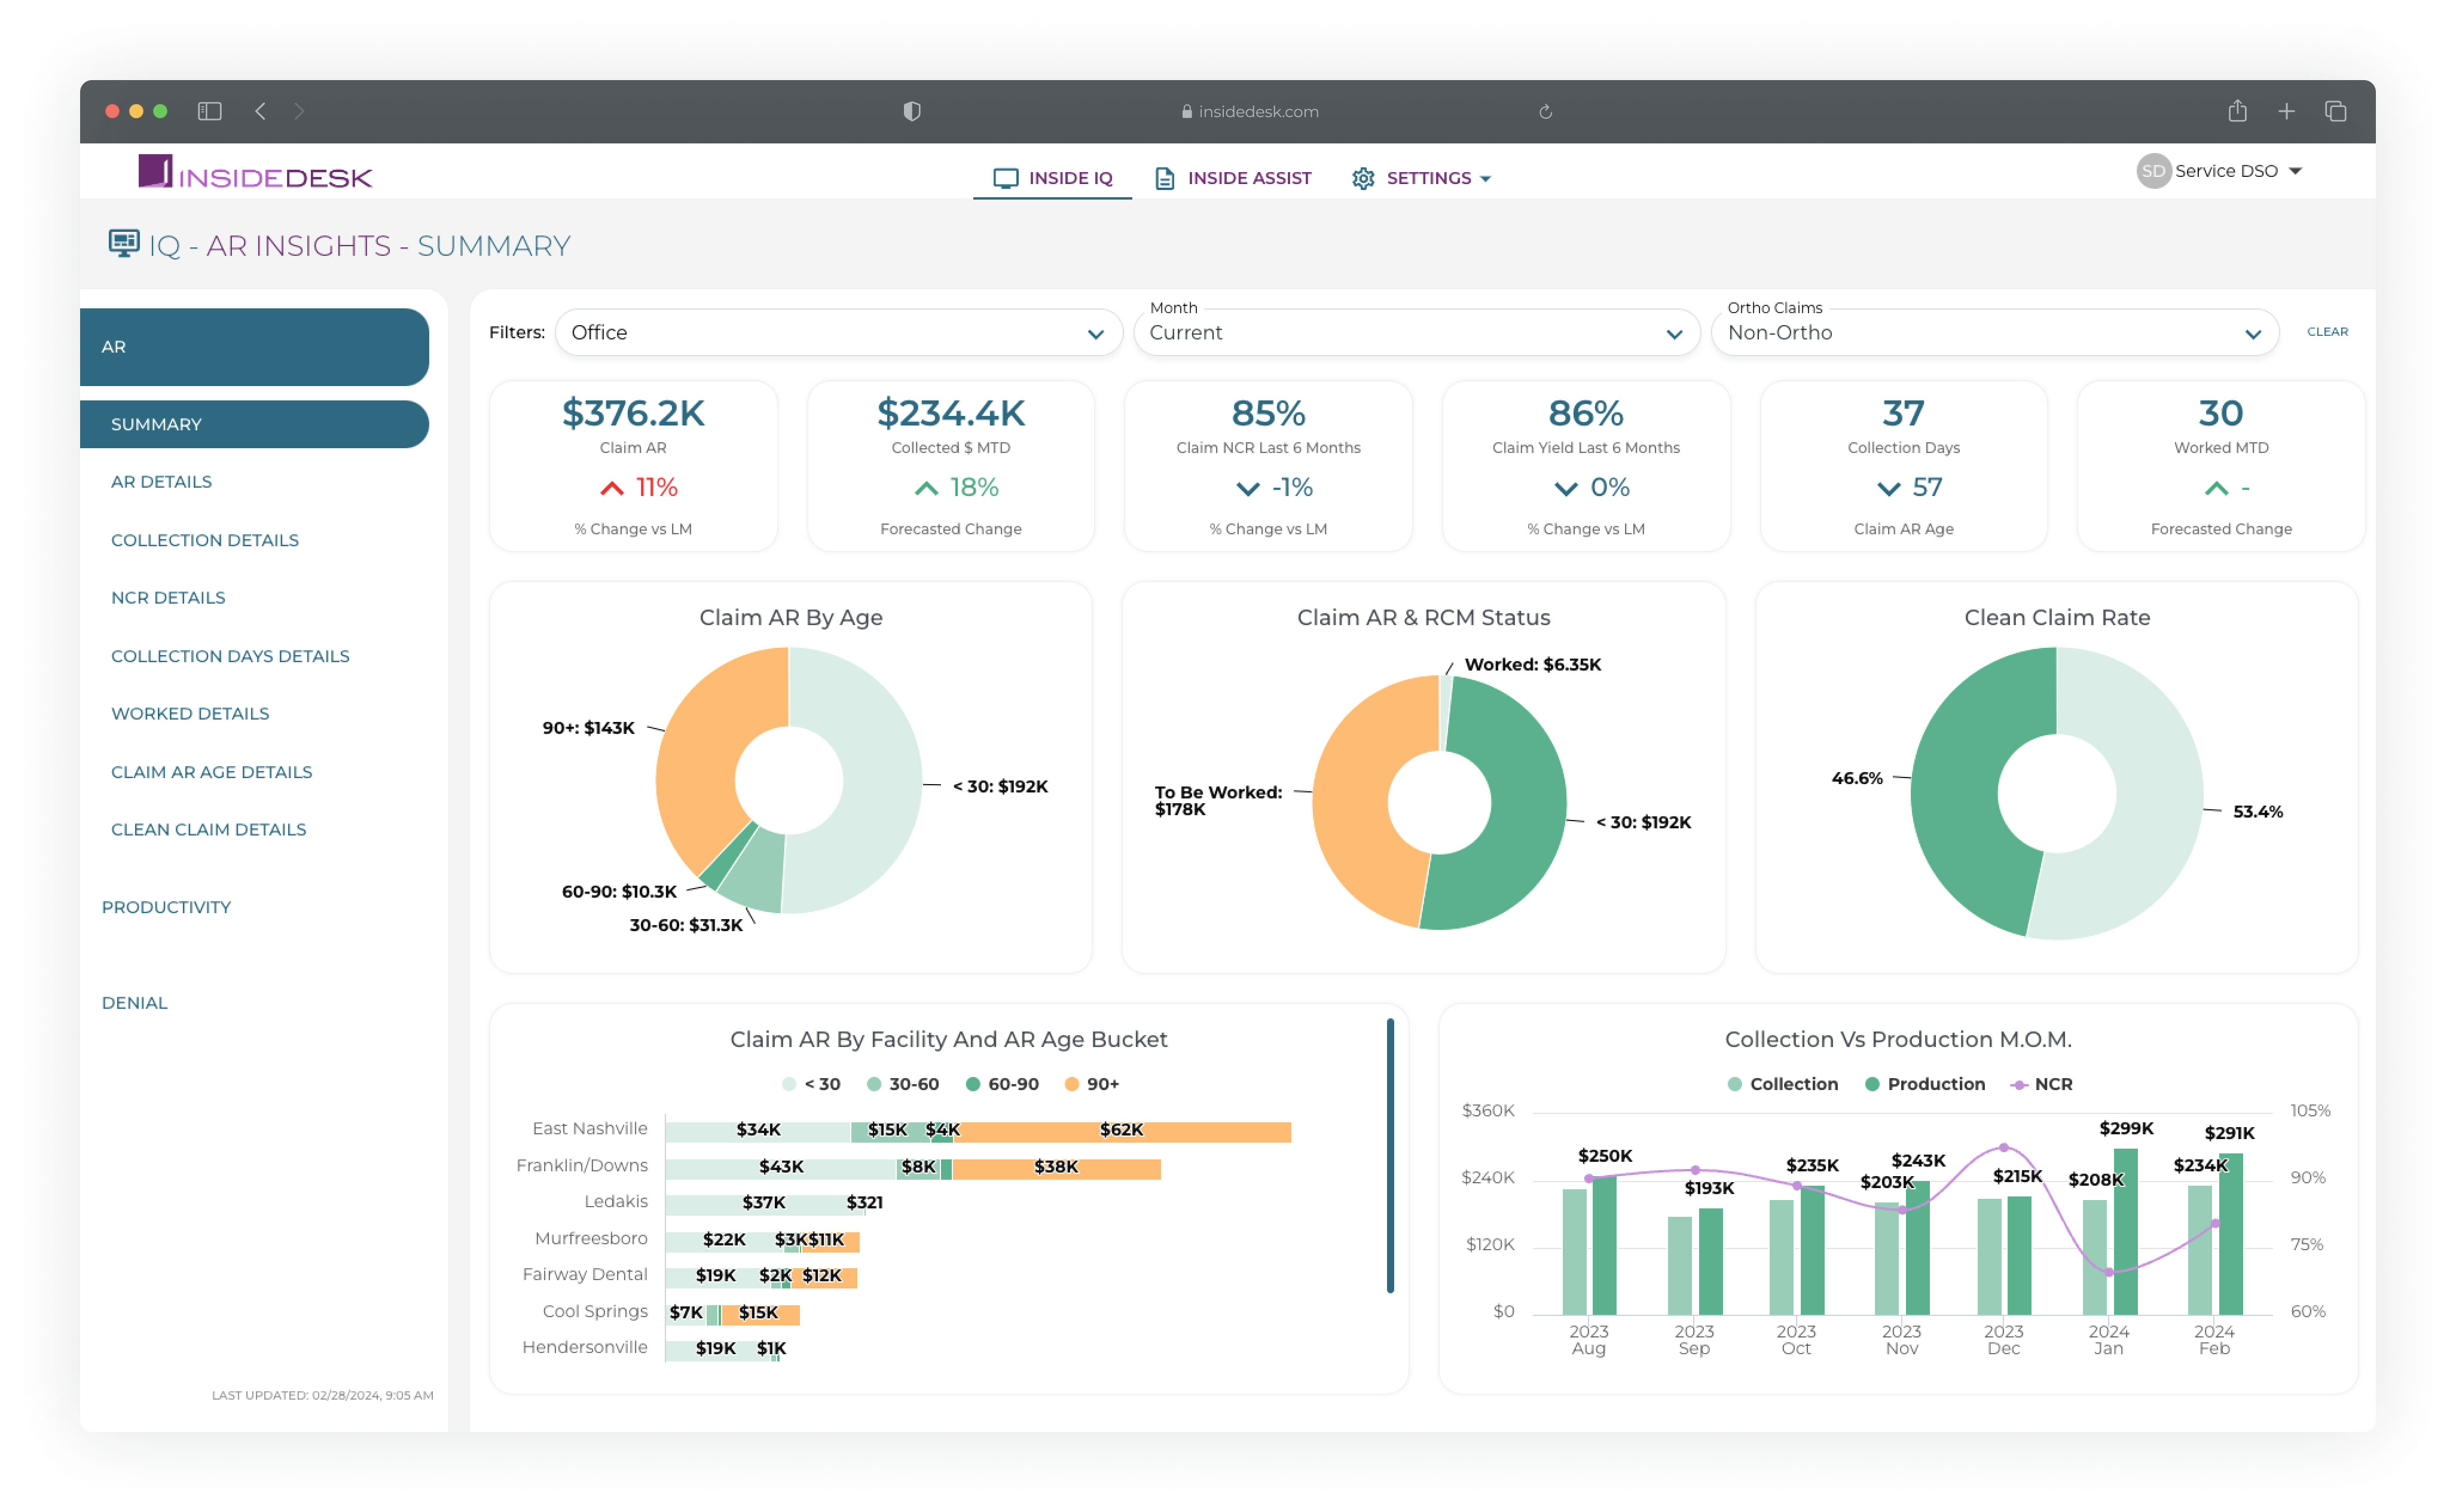2456x1512 pixels.
Task: Toggle the '< 30' legend item
Action: 811,1084
